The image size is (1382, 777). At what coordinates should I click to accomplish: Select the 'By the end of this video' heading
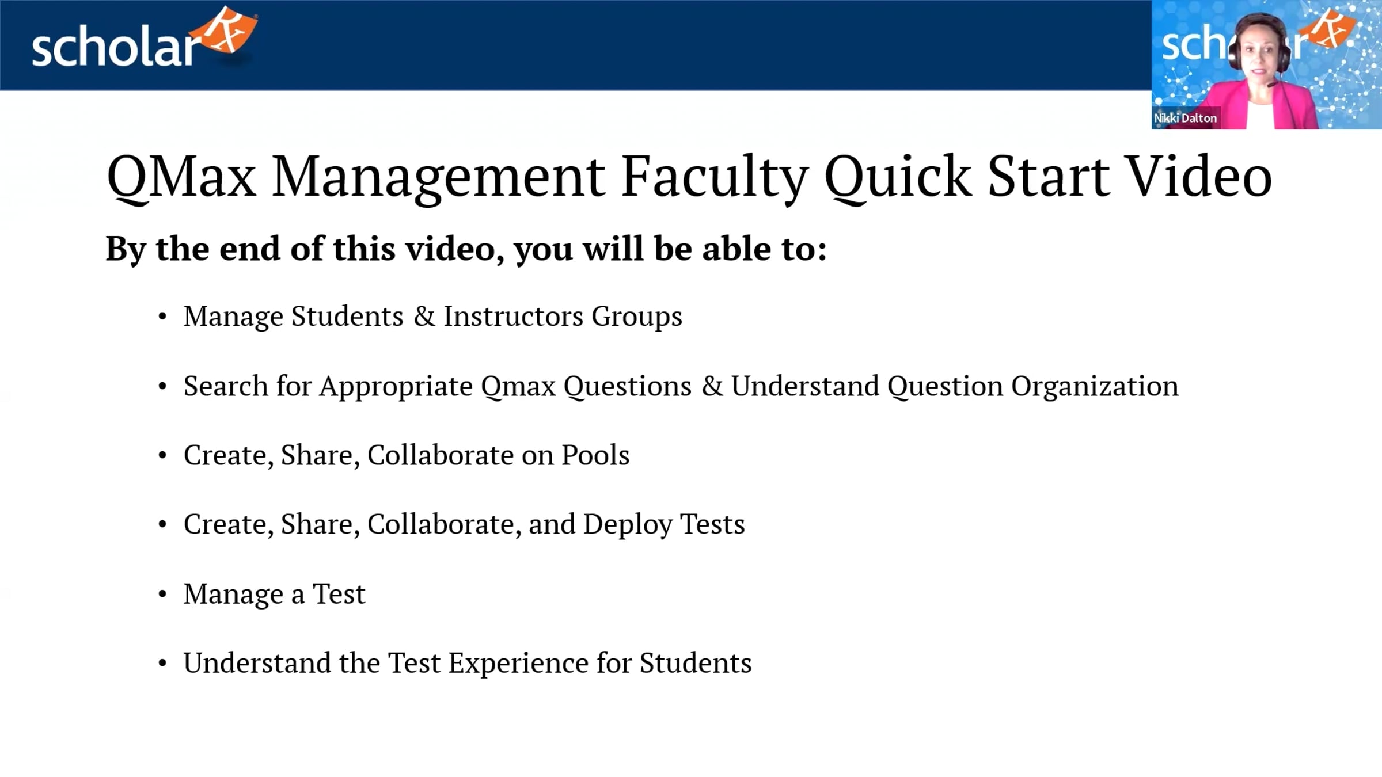click(466, 249)
